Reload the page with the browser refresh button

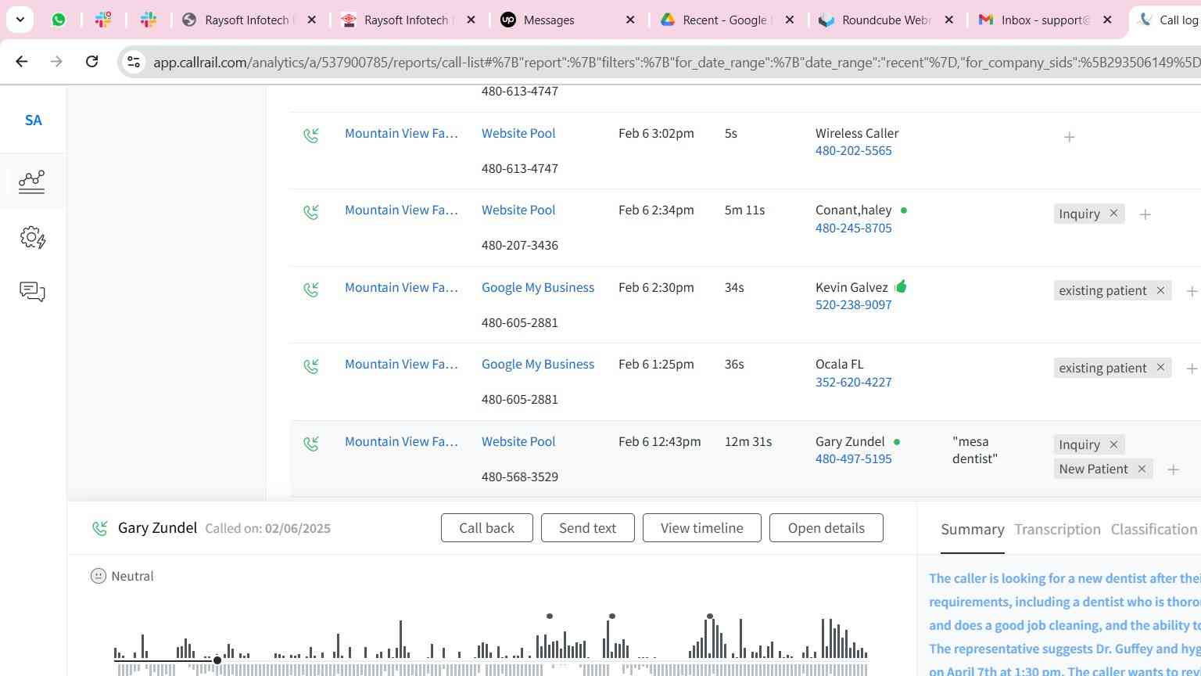point(91,61)
